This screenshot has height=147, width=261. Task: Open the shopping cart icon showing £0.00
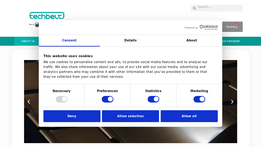[232, 27]
